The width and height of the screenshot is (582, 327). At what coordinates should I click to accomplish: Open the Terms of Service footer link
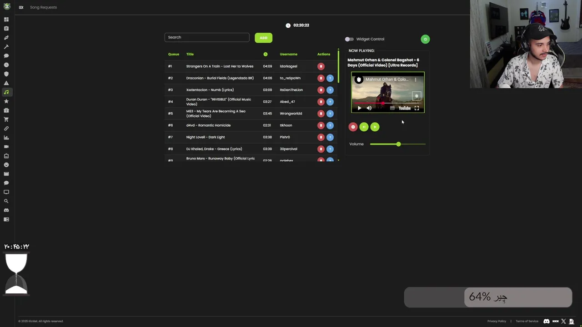527,321
